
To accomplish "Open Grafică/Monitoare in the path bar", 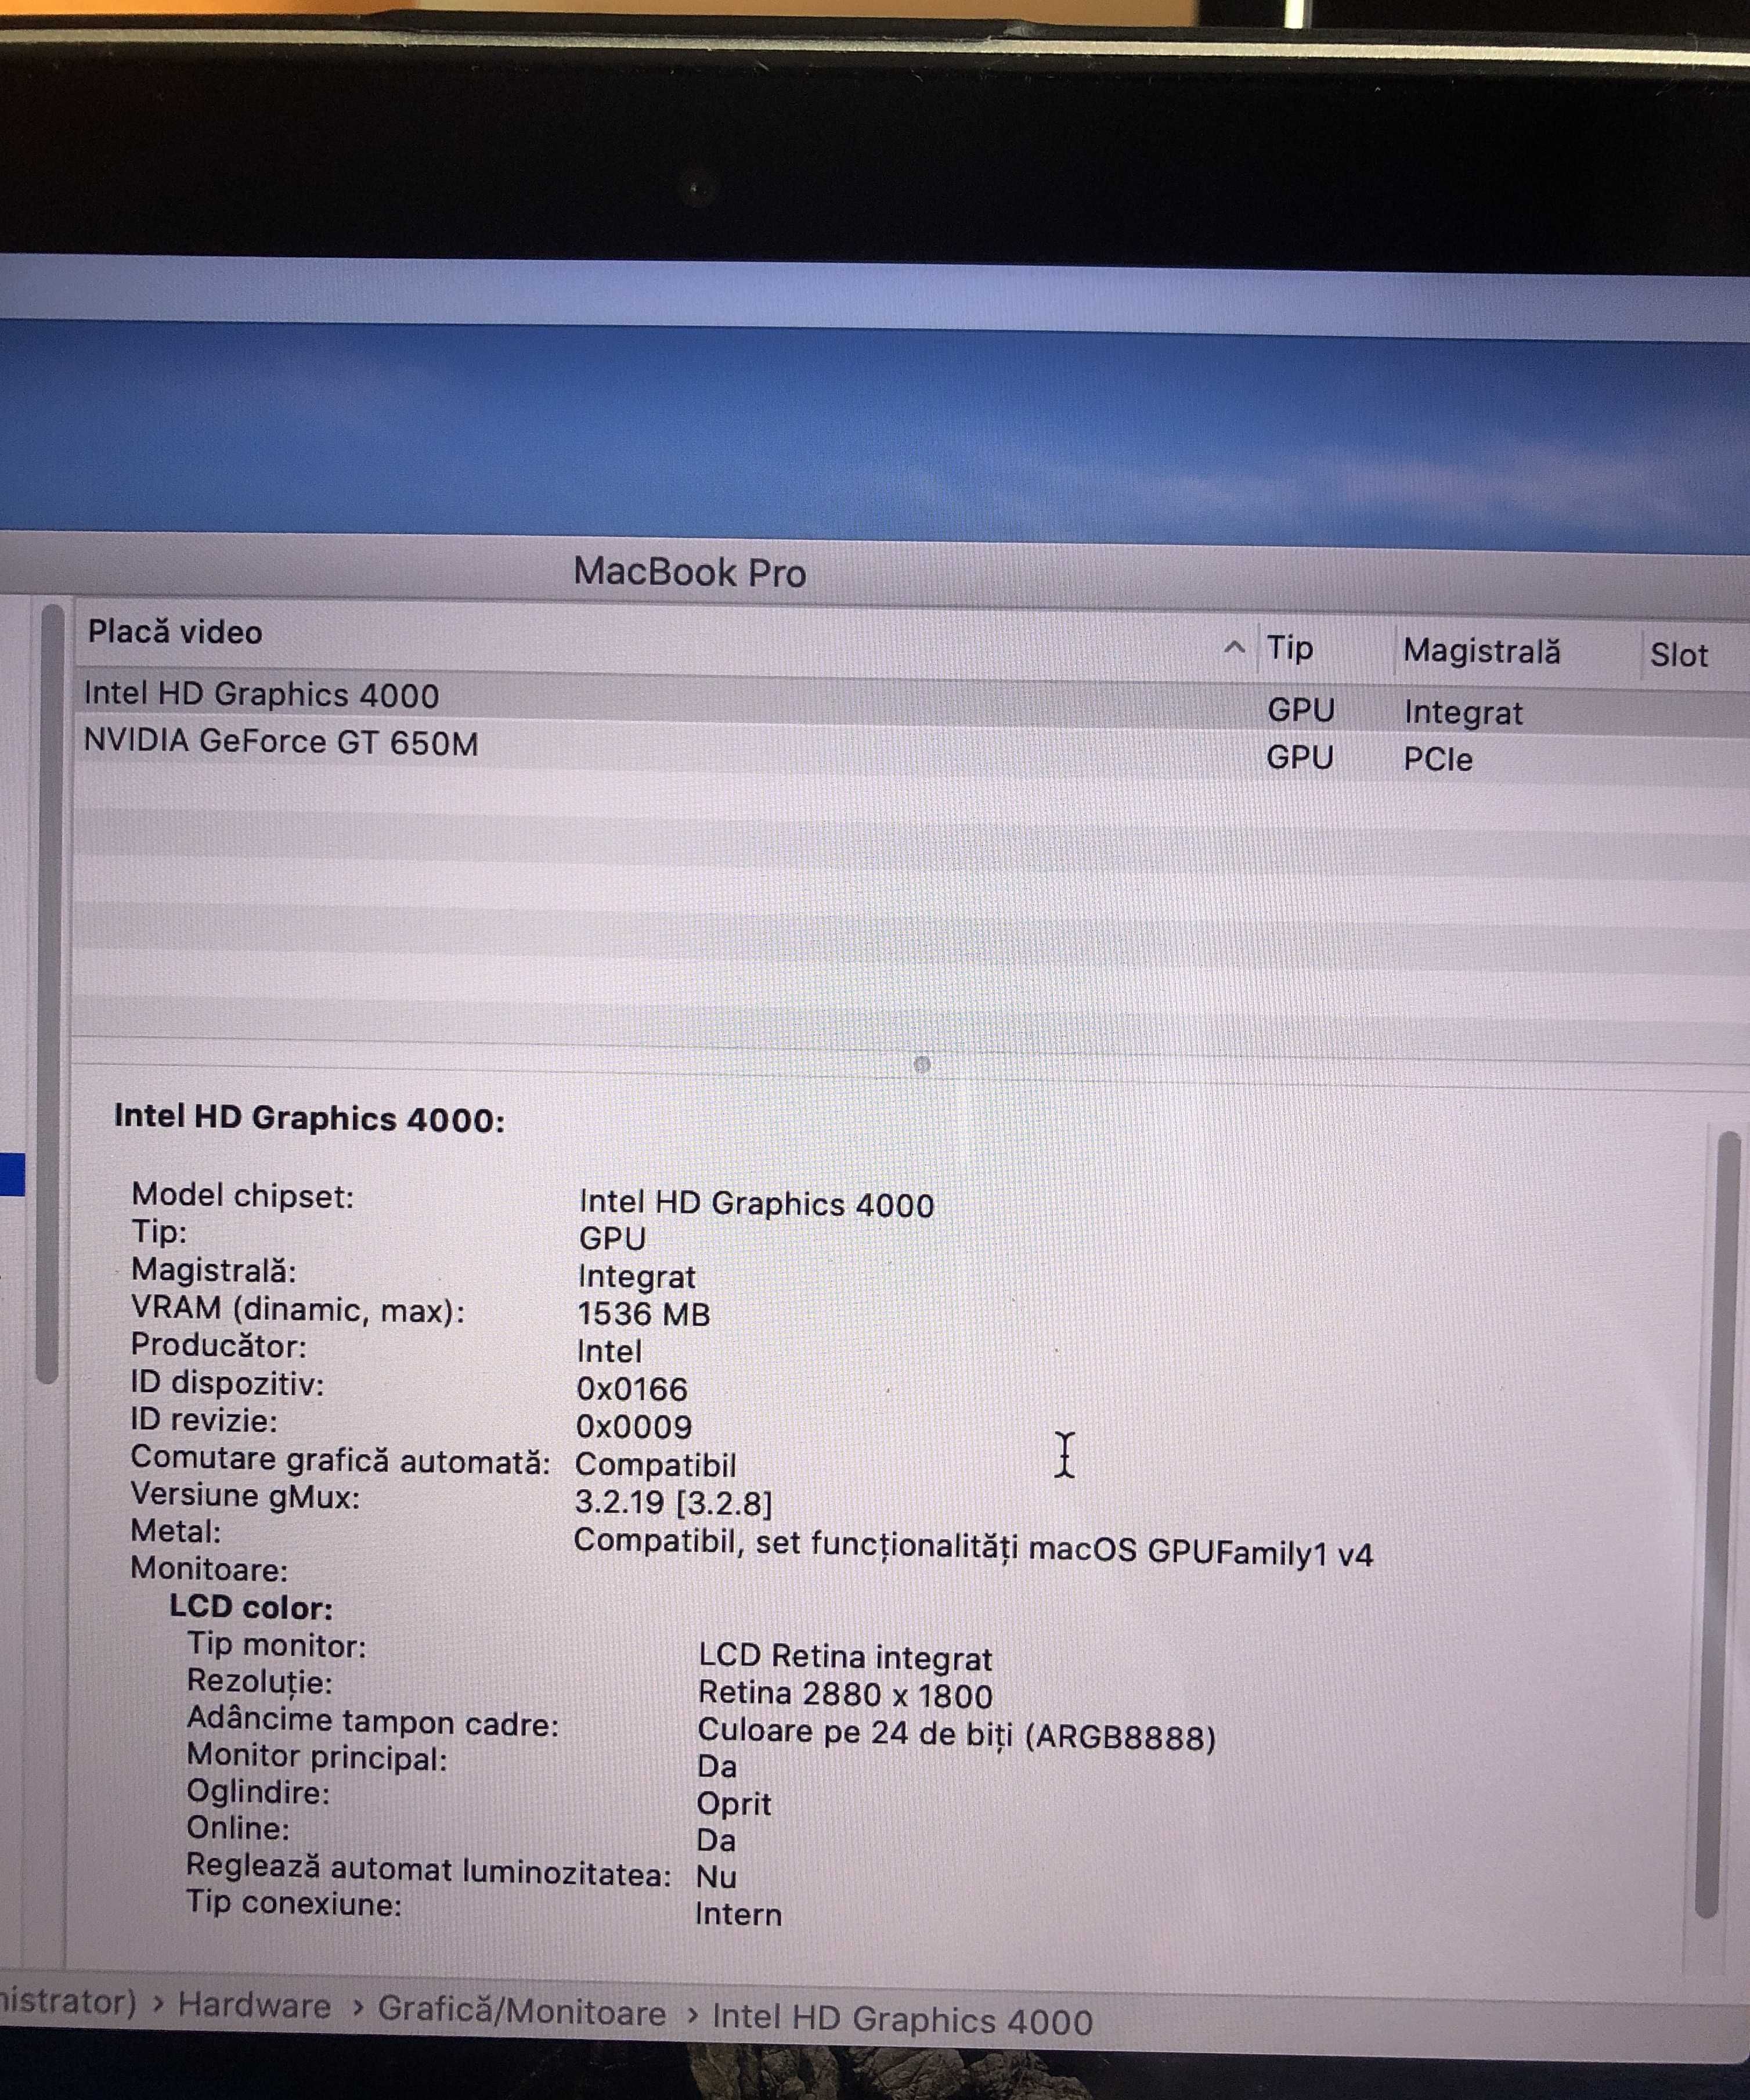I will point(521,2012).
